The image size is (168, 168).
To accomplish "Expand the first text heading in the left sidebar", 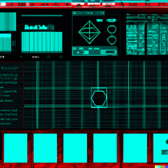I will coord(10,68).
